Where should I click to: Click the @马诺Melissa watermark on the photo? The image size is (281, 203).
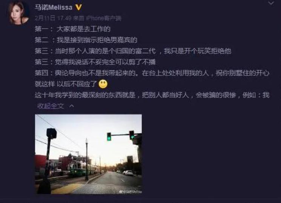pos(131,192)
